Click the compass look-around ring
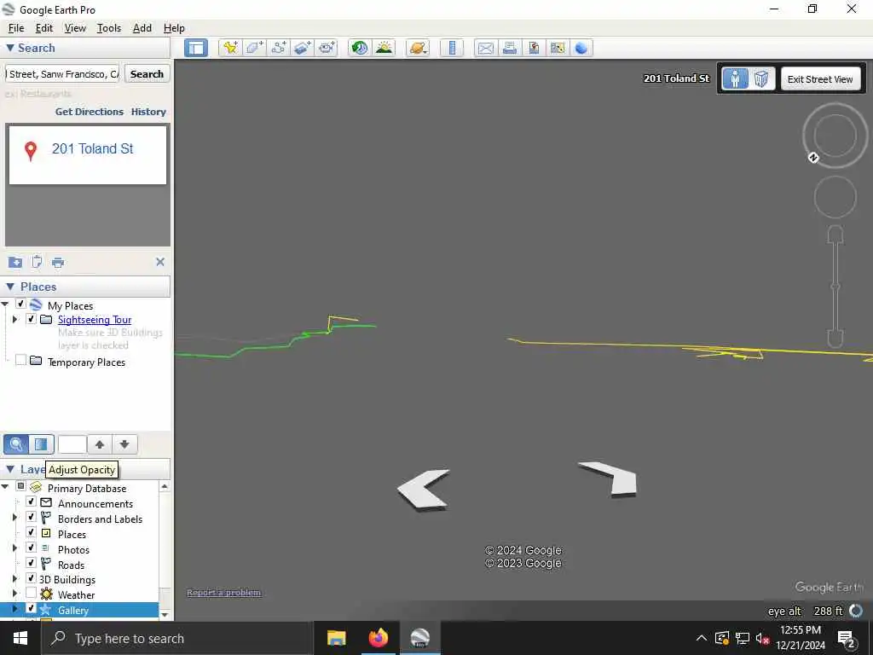873x655 pixels. point(835,136)
